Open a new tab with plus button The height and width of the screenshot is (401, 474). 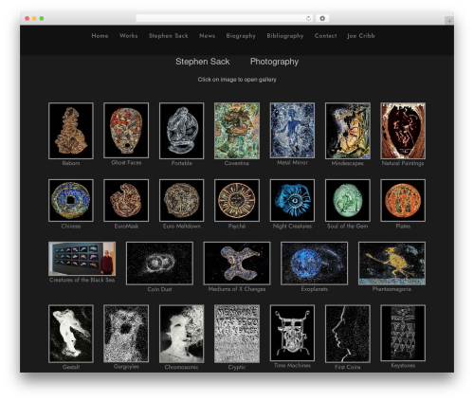449,21
